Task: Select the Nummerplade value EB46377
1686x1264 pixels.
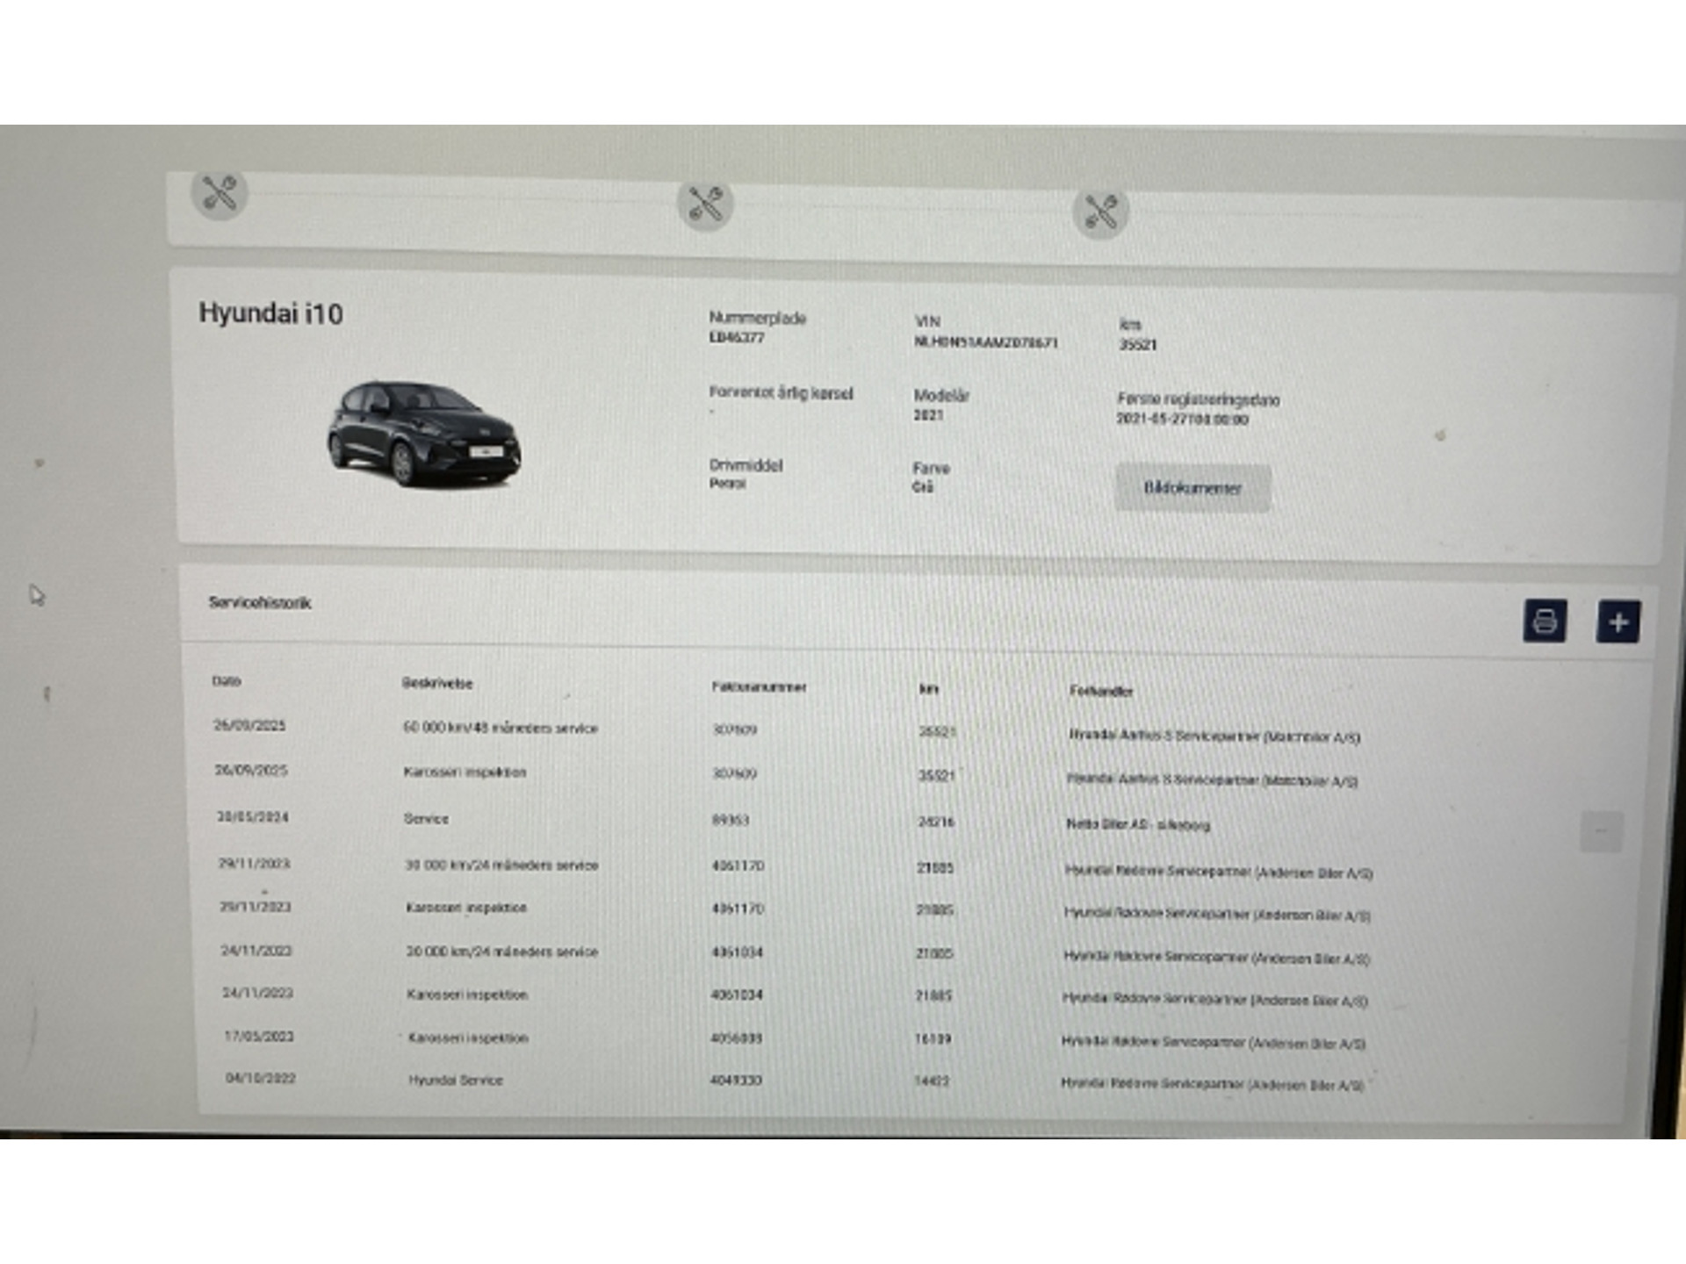Action: (x=737, y=337)
